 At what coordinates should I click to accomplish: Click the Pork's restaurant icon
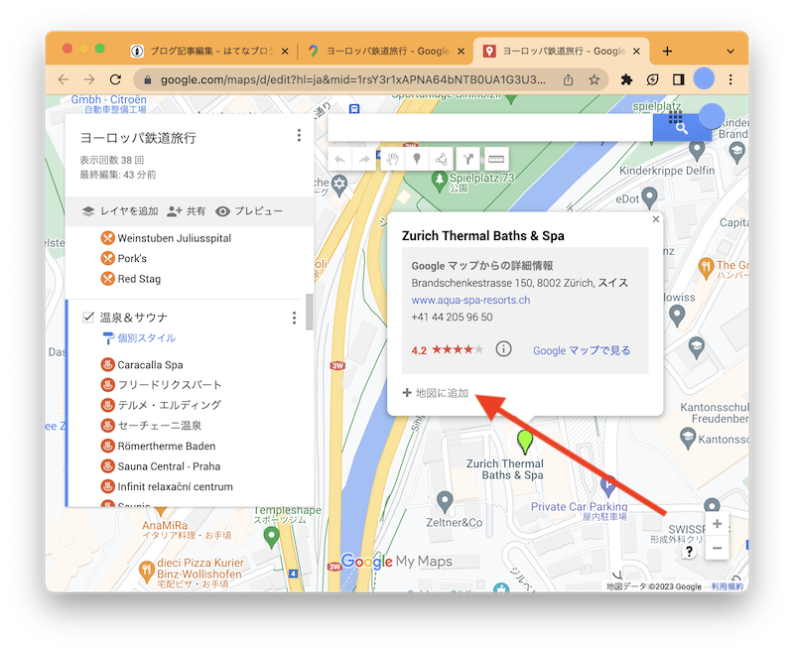pyautogui.click(x=107, y=258)
